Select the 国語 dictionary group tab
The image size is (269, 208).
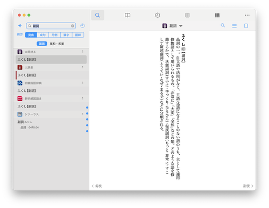point(42,44)
